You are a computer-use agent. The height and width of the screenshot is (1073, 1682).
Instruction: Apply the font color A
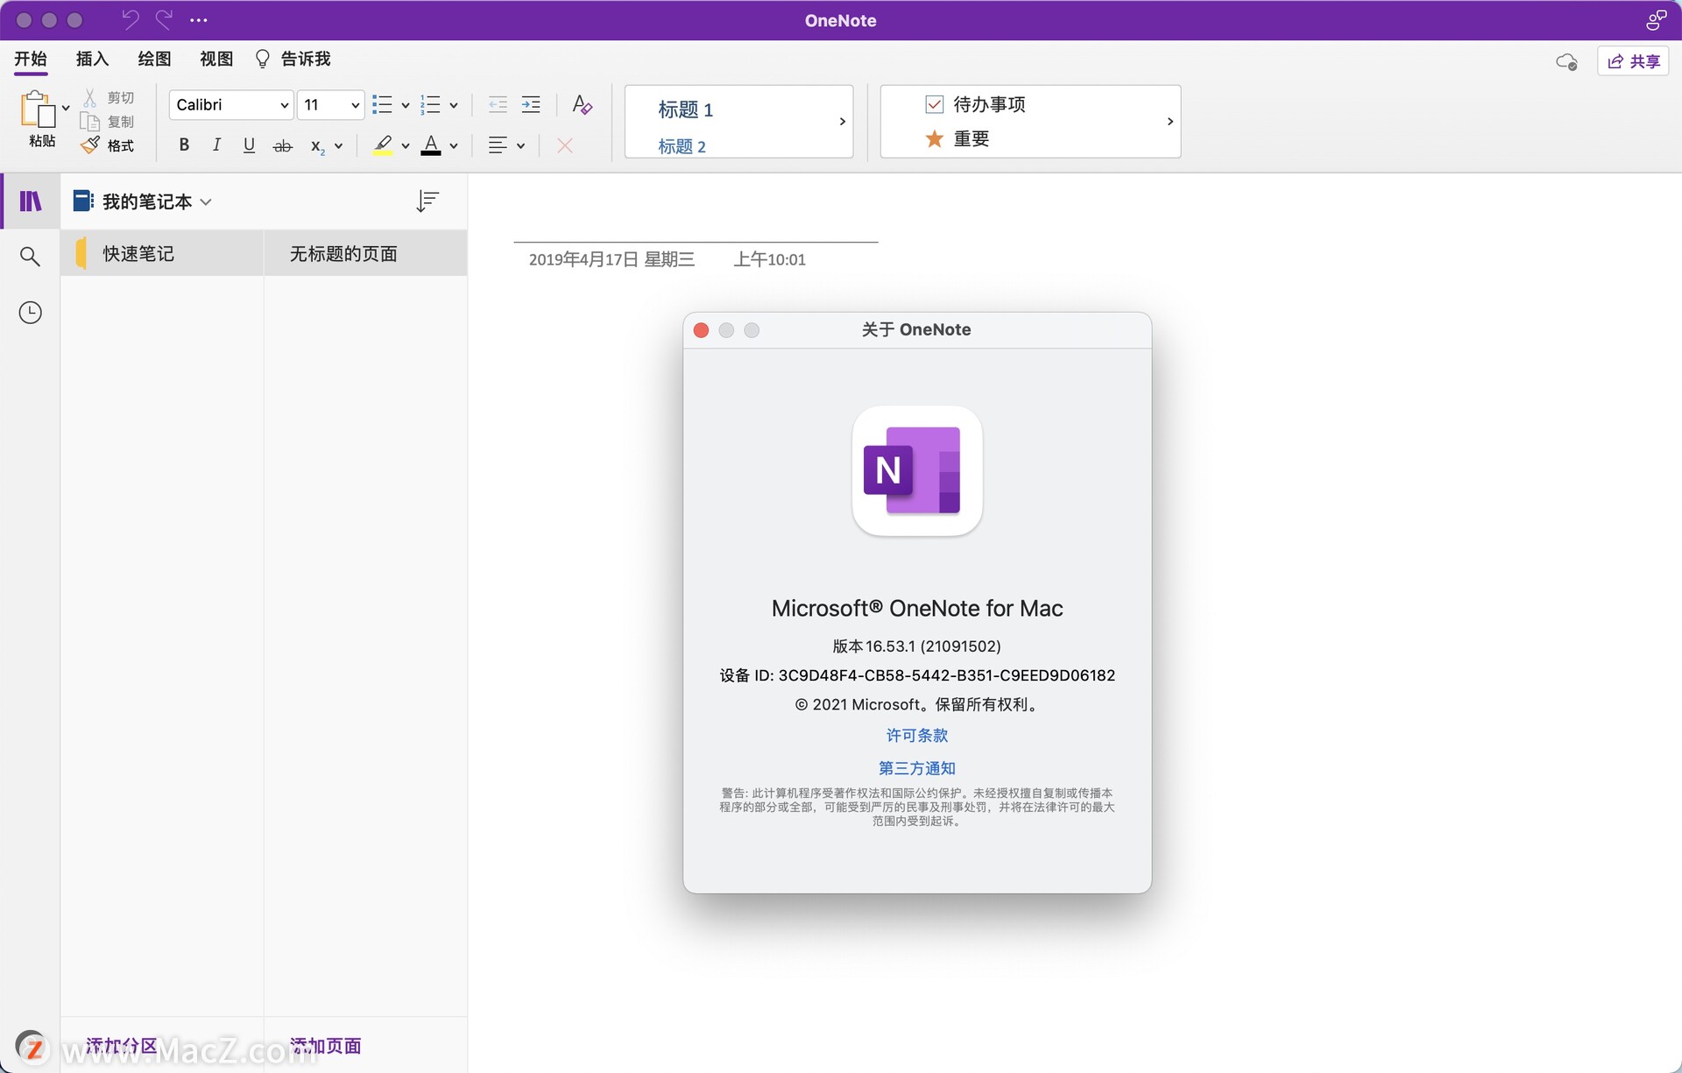click(x=431, y=145)
